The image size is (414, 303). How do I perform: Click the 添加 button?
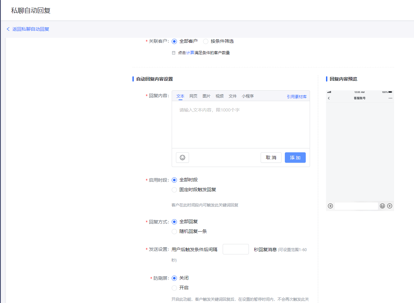(295, 158)
